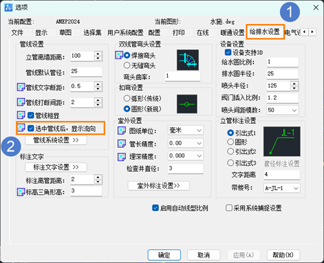324x263 pixels.
Task: Switch to the 显示 tab
Action: (41, 32)
